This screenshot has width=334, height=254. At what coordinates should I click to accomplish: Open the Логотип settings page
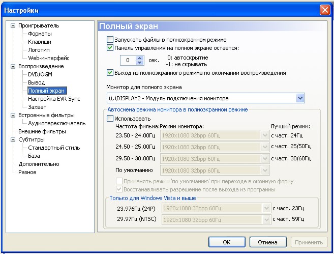[x=39, y=50]
